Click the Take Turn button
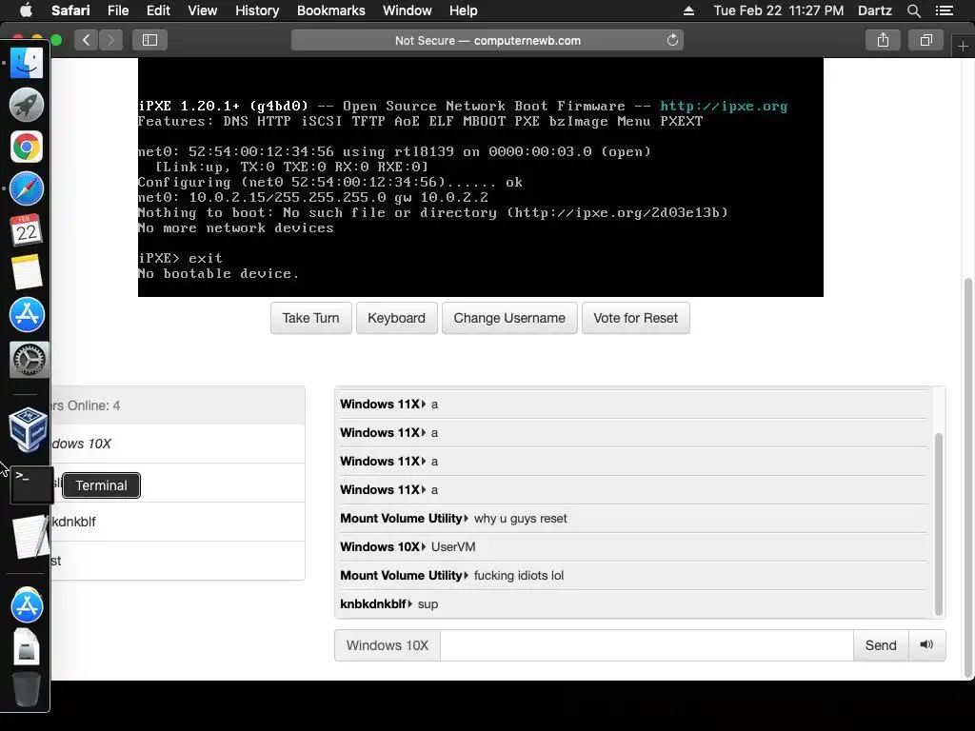The image size is (975, 731). pos(311,318)
